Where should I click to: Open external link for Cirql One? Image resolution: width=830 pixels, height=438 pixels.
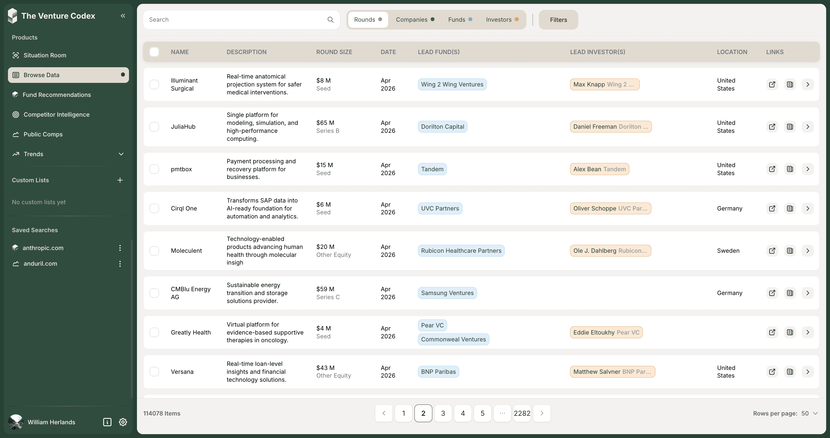772,208
